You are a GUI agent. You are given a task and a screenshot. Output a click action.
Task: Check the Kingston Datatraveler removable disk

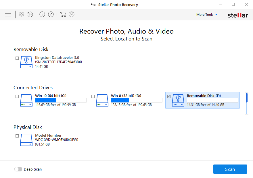[x=17, y=58]
